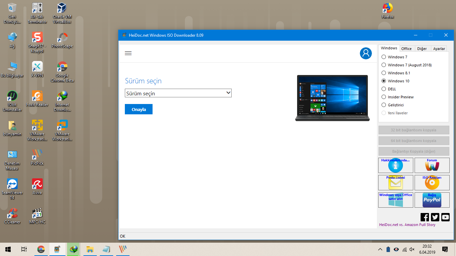Open the Hakkinda info button
The height and width of the screenshot is (256, 456).
point(396,165)
